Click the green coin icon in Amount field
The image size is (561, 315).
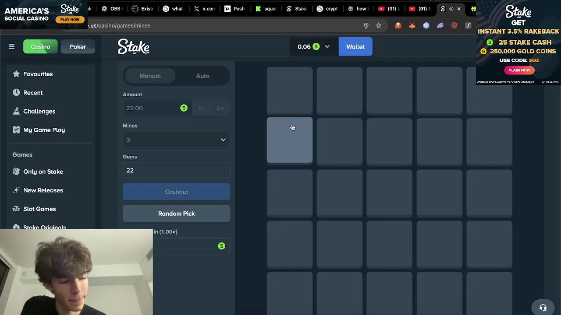click(184, 108)
